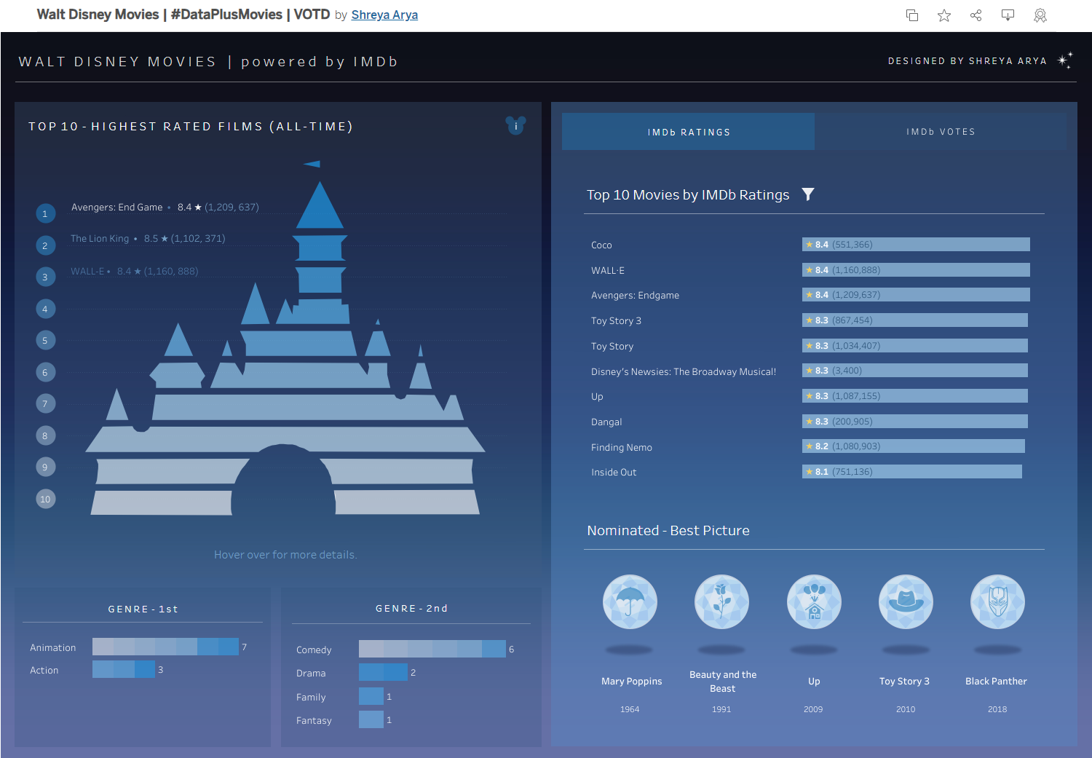
Task: Click the 'GENRE - 1st' heading
Action: (143, 609)
